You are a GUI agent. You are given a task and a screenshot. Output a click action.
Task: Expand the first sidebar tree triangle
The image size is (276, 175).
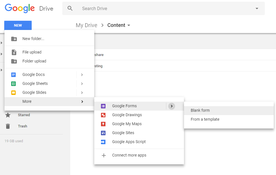(1, 43)
